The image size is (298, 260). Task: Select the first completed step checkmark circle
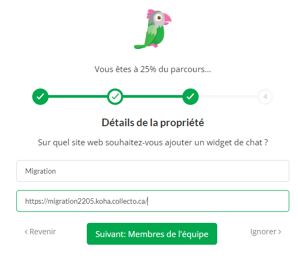[x=40, y=97]
